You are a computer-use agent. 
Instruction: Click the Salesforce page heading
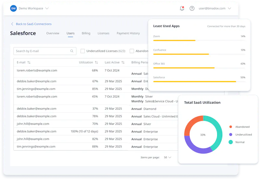pos(23,33)
